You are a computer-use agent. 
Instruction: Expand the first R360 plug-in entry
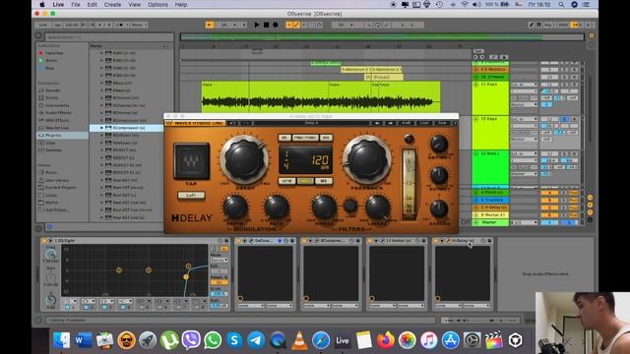101,53
